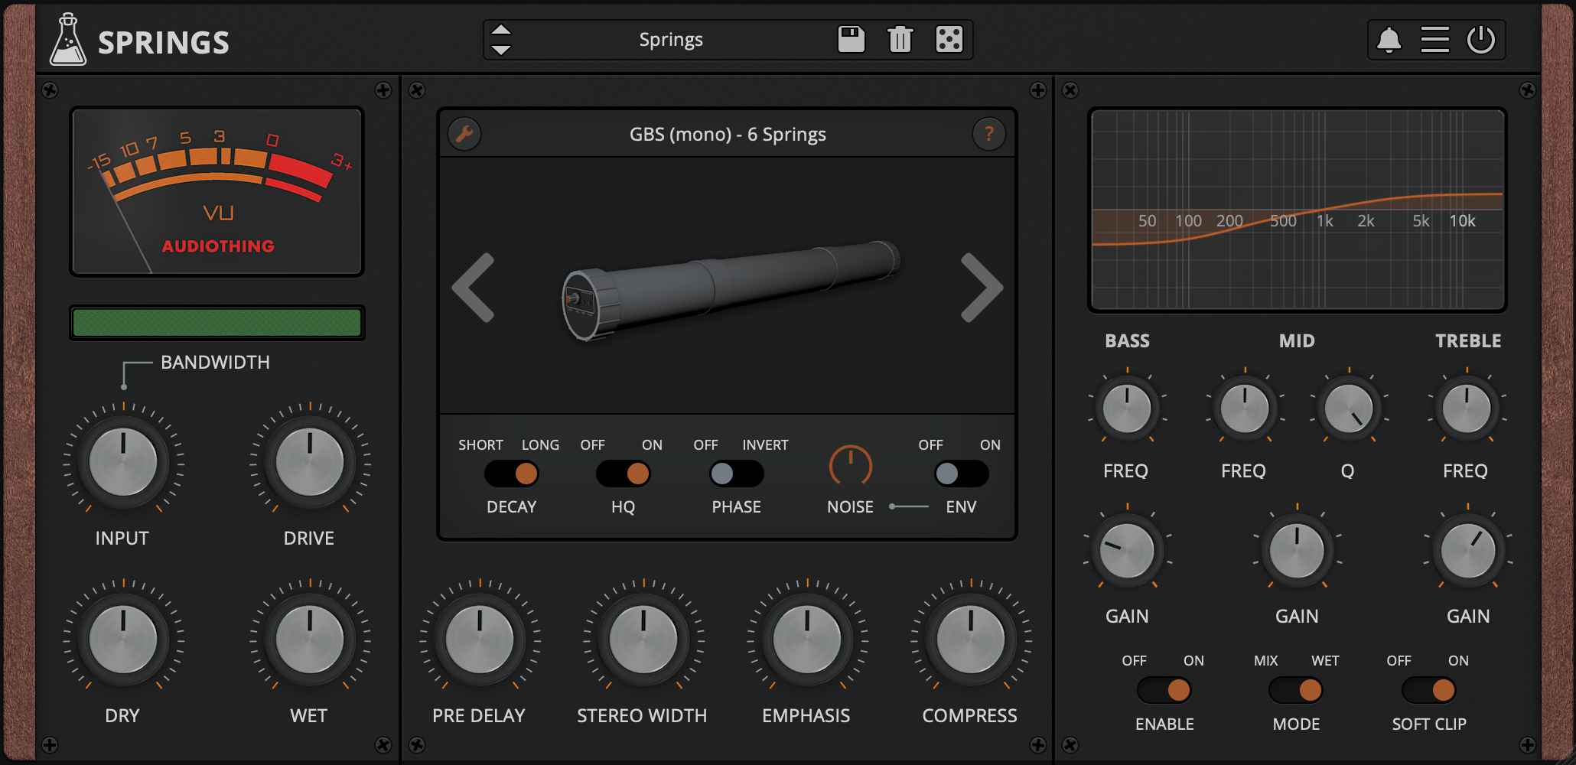The image size is (1576, 765).
Task: Click the AudioThing flask logo
Action: point(67,40)
